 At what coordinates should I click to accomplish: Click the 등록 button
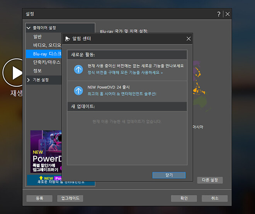click(x=39, y=198)
